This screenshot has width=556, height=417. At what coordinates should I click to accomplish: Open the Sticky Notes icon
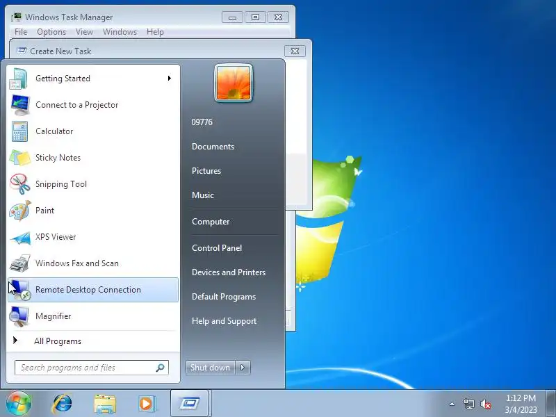[19, 158]
